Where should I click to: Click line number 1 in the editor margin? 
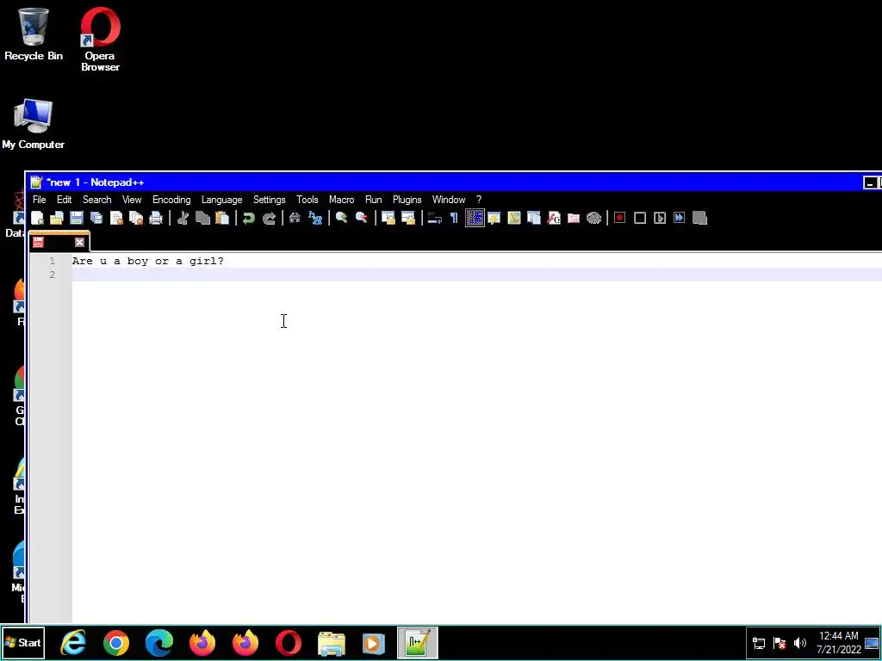click(53, 262)
